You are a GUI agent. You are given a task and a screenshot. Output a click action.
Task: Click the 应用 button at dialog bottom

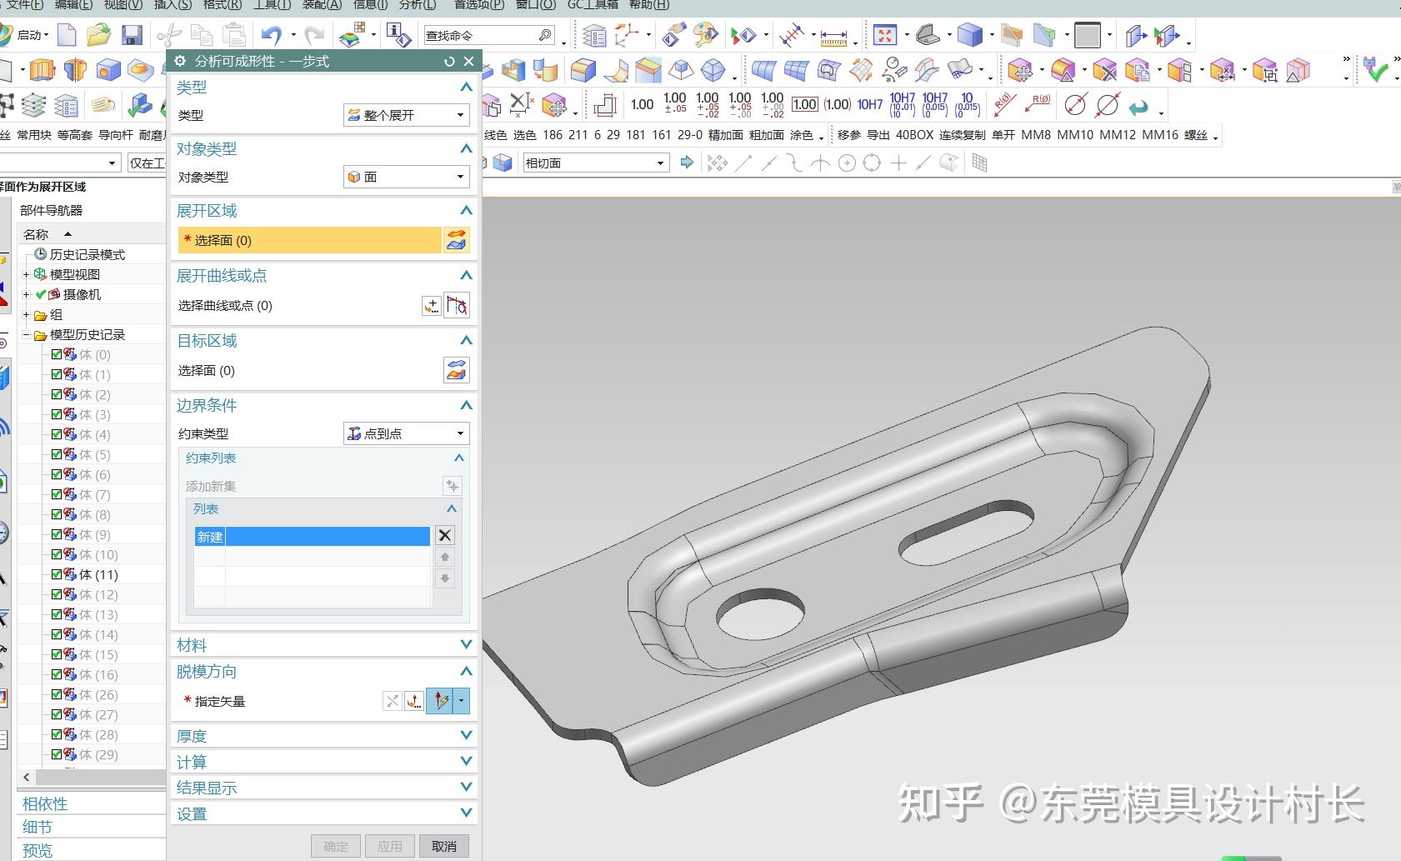click(x=390, y=845)
